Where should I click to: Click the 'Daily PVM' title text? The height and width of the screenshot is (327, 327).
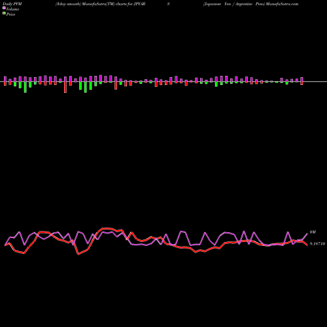tap(12, 4)
